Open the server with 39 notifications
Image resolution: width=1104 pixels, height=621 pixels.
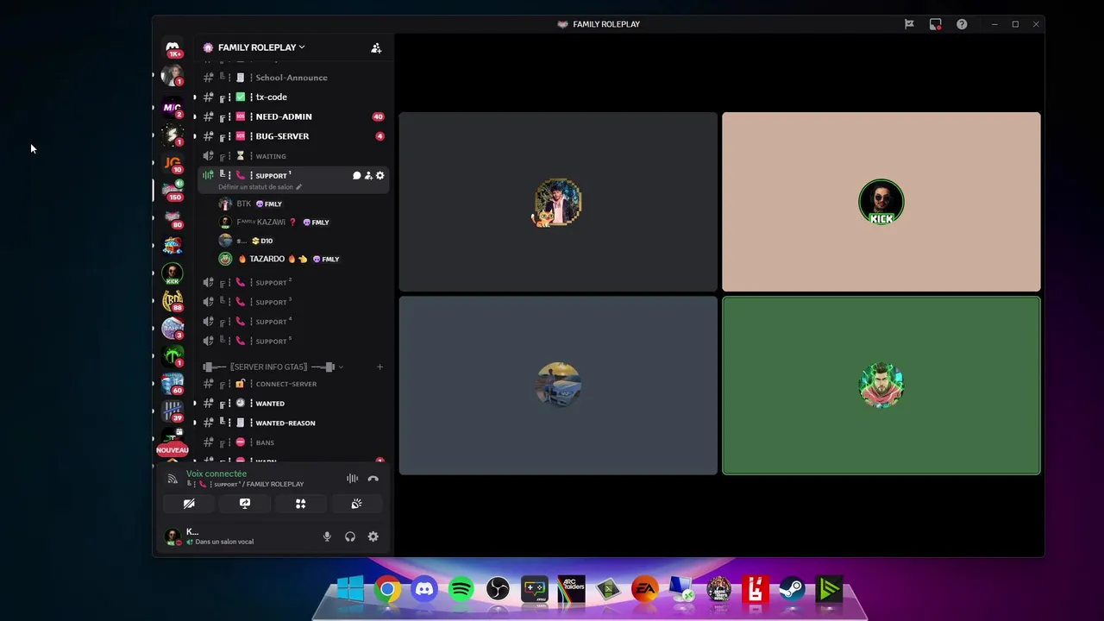(172, 411)
